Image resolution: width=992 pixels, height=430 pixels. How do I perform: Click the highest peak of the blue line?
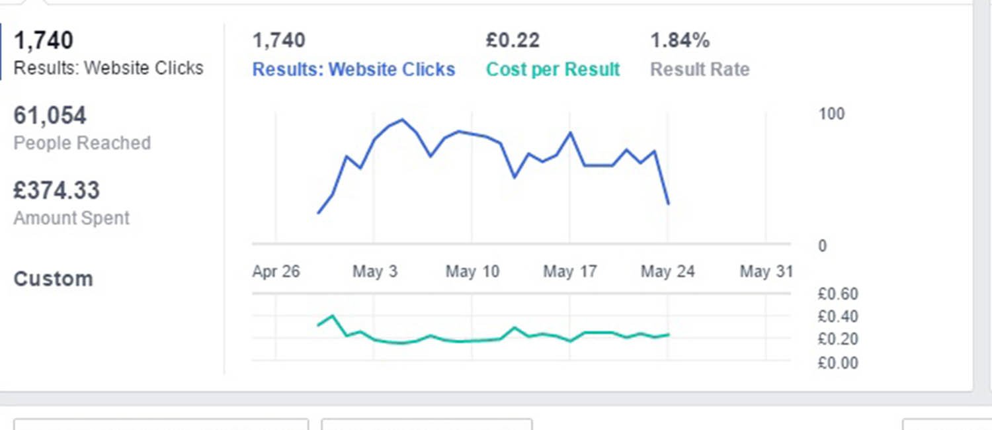[x=402, y=120]
